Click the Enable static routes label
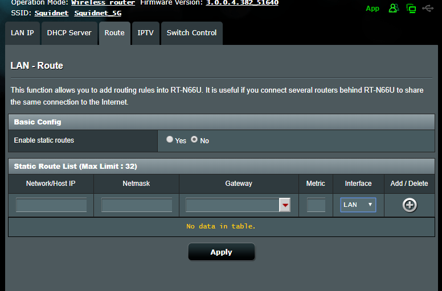This screenshot has width=442, height=291. pos(44,140)
